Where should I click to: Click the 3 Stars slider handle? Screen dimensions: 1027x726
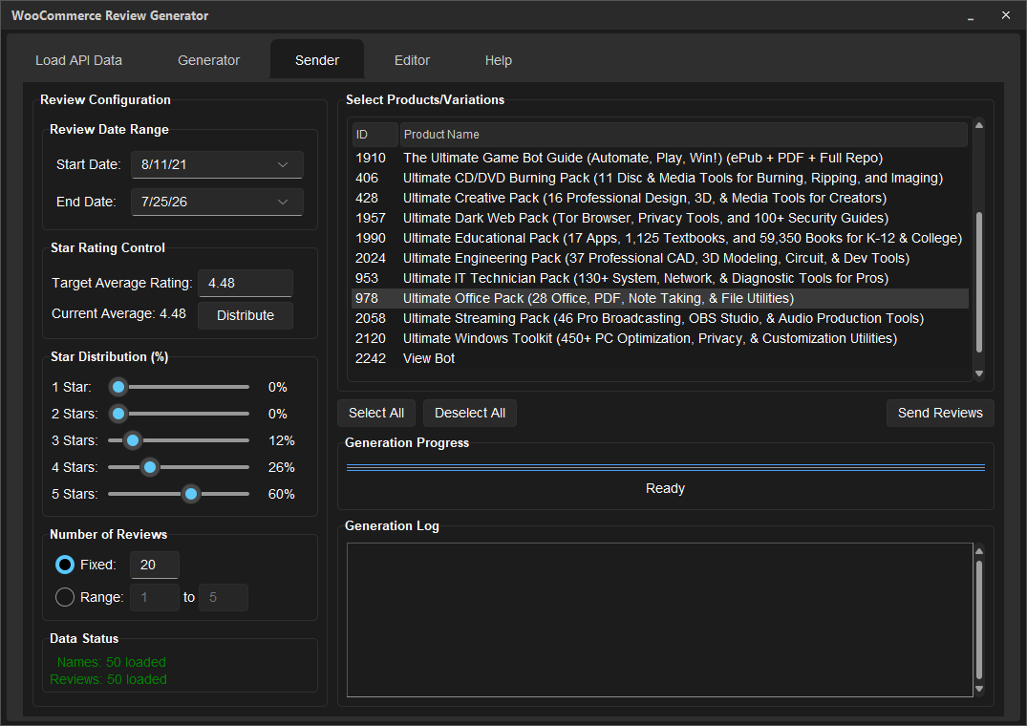tap(133, 440)
